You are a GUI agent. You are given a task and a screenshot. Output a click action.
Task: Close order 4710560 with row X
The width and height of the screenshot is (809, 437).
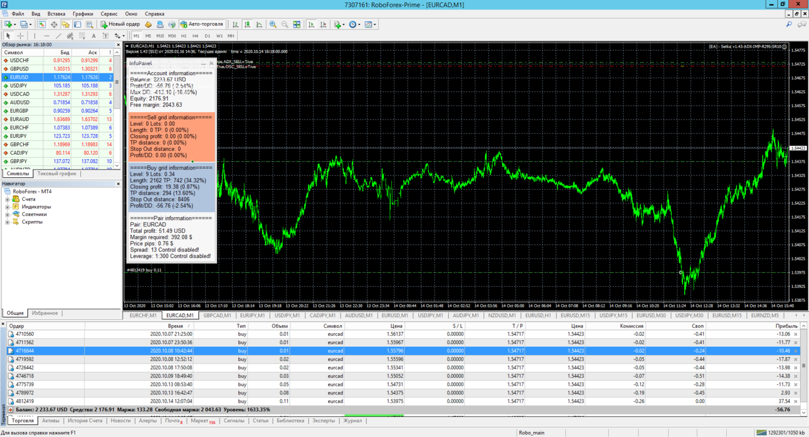[796, 334]
